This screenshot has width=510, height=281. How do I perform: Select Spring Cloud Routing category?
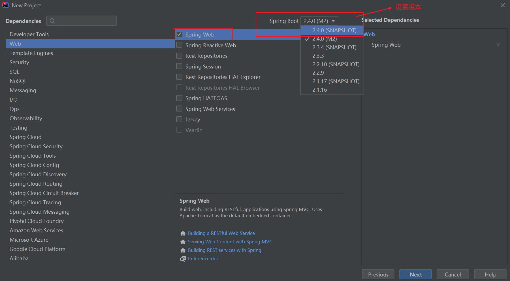(x=90, y=184)
